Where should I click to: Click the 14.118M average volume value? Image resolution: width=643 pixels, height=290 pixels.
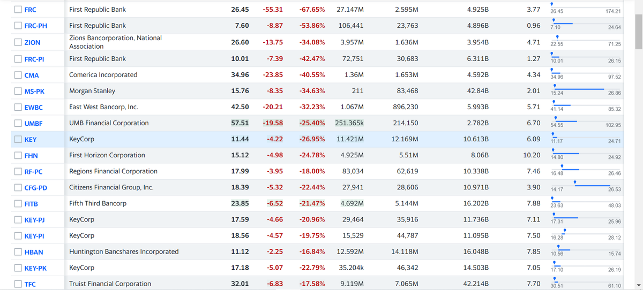coord(405,251)
